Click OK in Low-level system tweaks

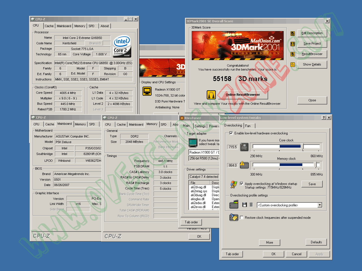tap(273, 254)
